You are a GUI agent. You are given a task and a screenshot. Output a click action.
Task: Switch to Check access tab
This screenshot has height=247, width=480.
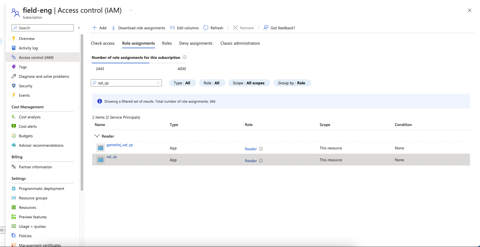(103, 43)
